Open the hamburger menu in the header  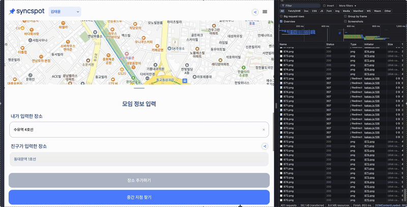coord(265,12)
